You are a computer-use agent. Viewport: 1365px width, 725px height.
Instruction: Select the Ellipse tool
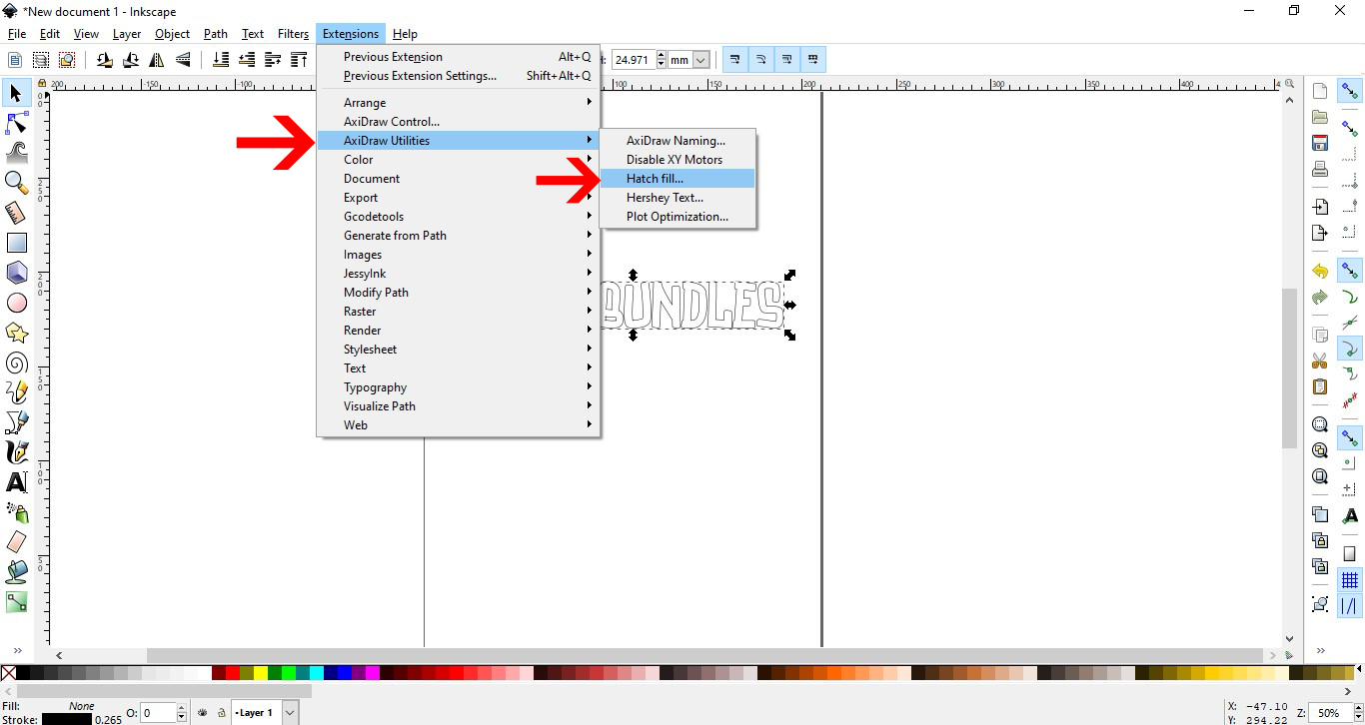16,303
